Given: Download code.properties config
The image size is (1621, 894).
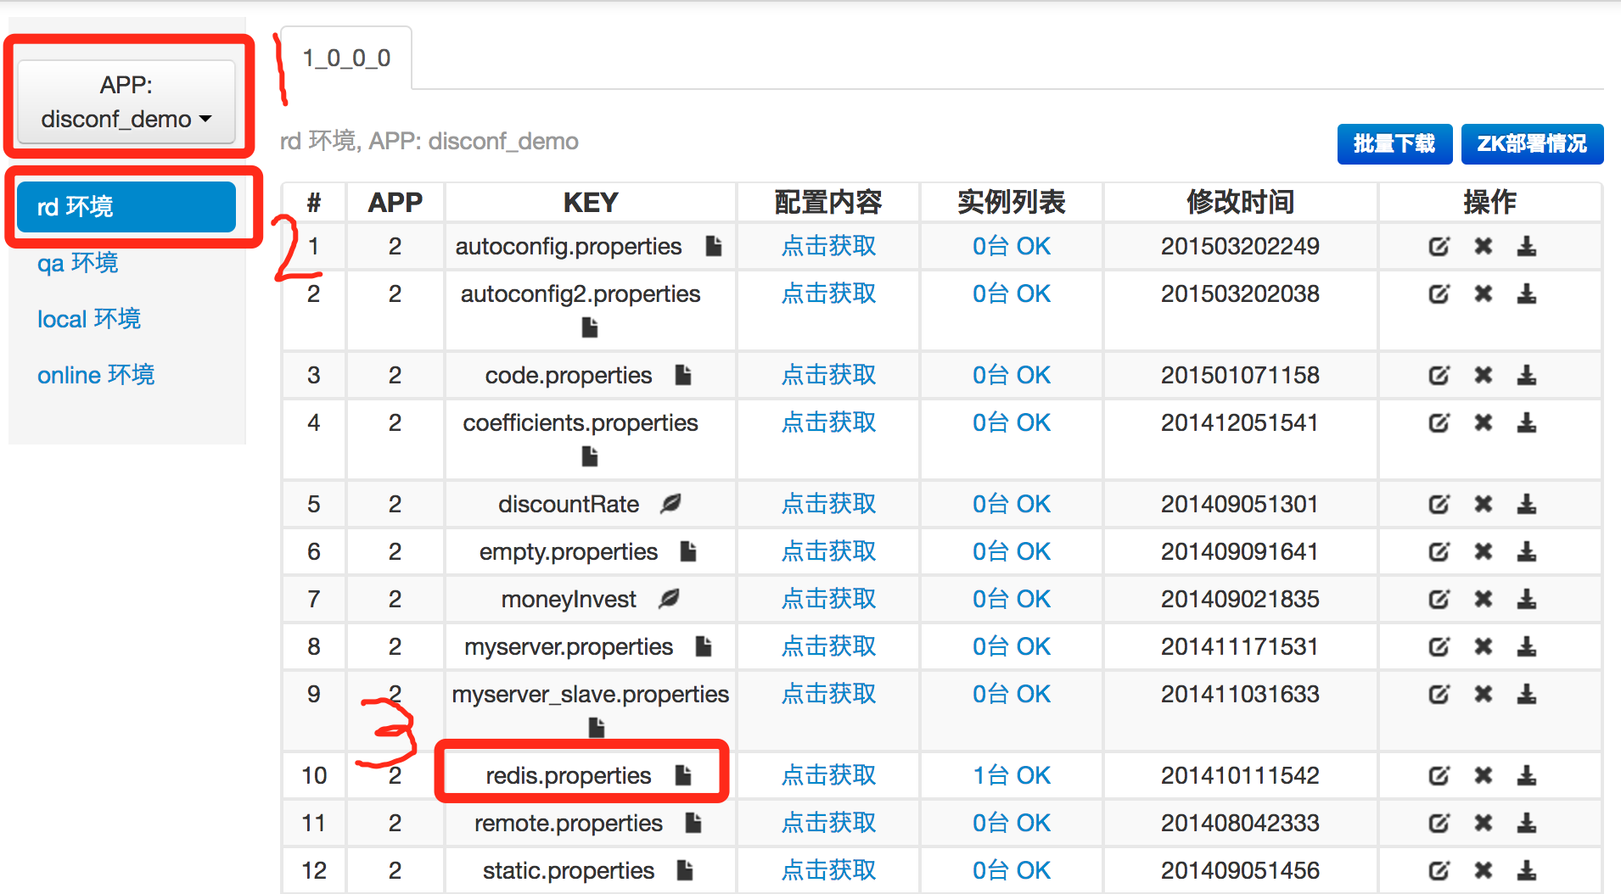Looking at the screenshot, I should [1527, 376].
